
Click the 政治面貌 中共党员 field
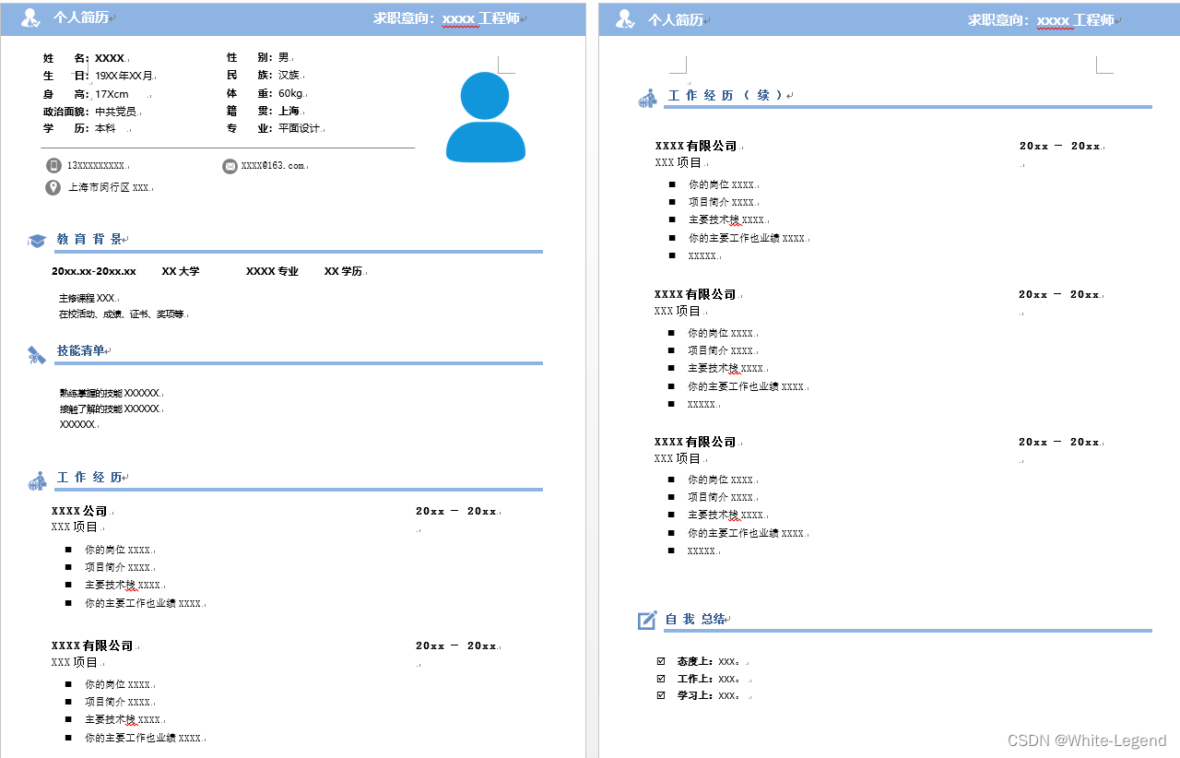coord(89,112)
